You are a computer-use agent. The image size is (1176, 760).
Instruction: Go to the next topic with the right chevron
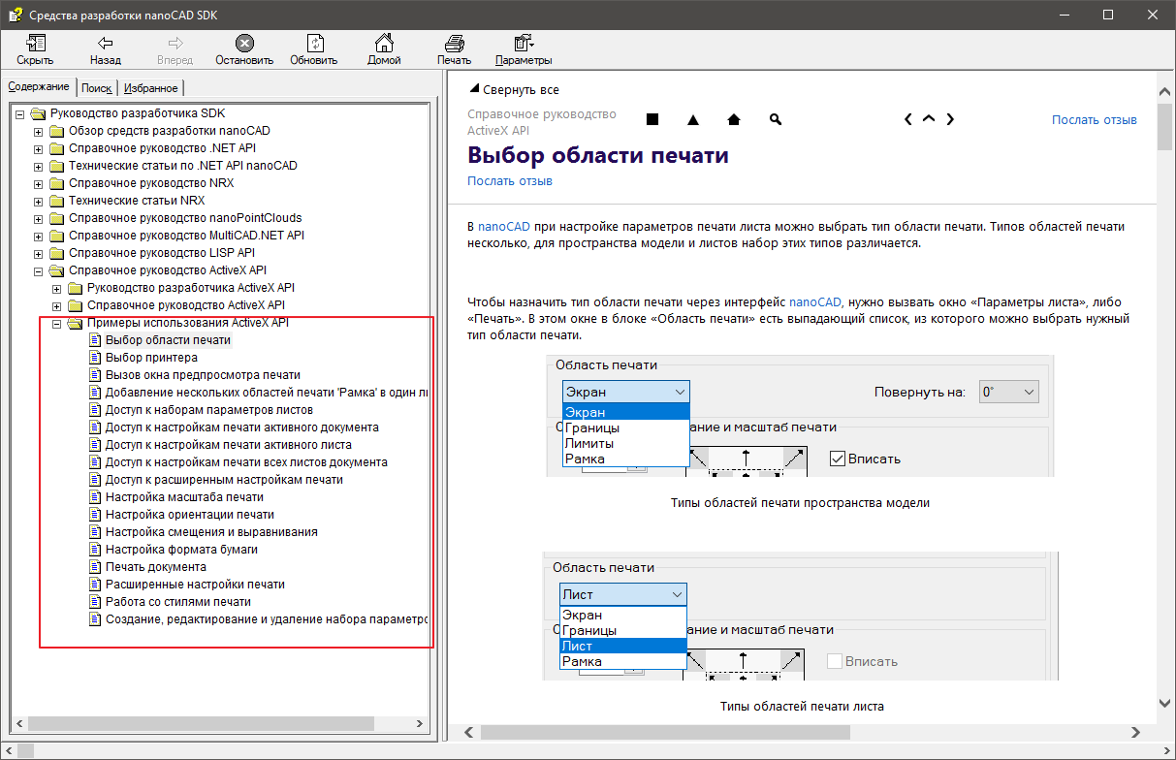tap(950, 119)
